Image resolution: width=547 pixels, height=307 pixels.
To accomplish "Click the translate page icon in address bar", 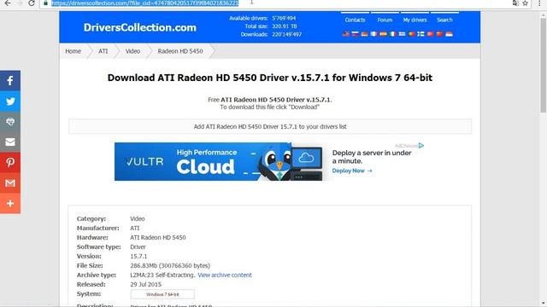I will pyautogui.click(x=515, y=3).
